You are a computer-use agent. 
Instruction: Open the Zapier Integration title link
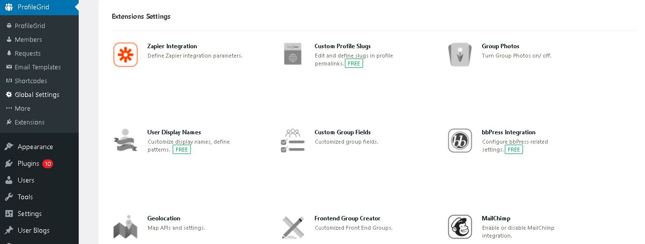tap(172, 46)
